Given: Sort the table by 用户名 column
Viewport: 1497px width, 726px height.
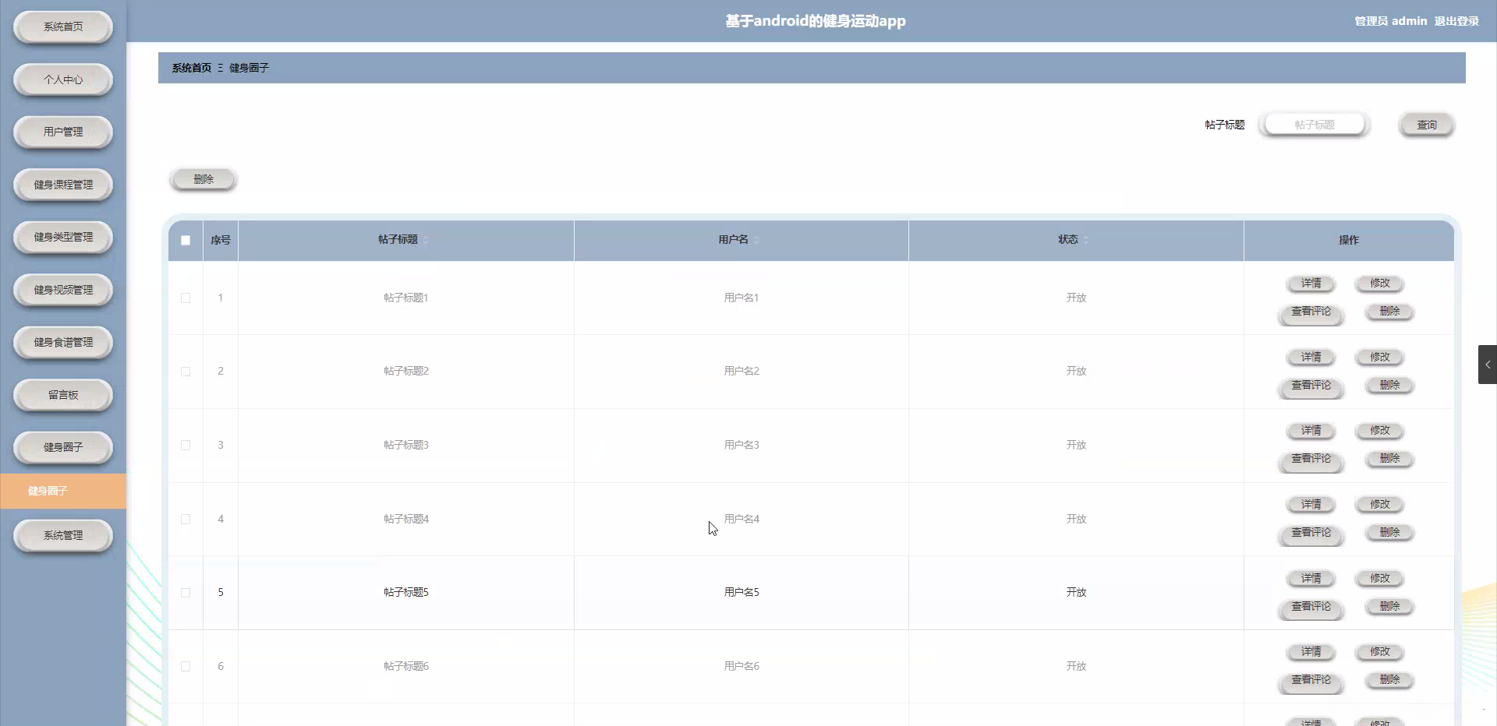Looking at the screenshot, I should (756, 240).
